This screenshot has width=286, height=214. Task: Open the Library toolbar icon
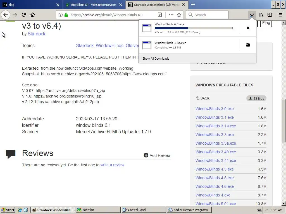[x=261, y=15]
